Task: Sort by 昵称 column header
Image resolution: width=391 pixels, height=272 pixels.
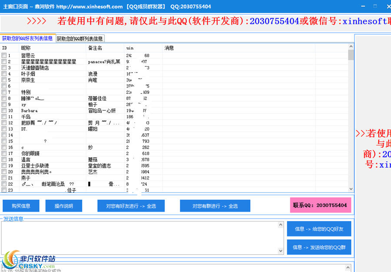Action: click(x=53, y=48)
